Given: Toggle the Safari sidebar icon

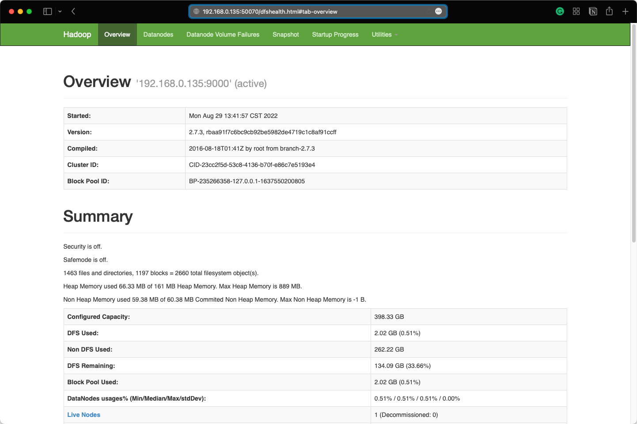Looking at the screenshot, I should tap(47, 11).
